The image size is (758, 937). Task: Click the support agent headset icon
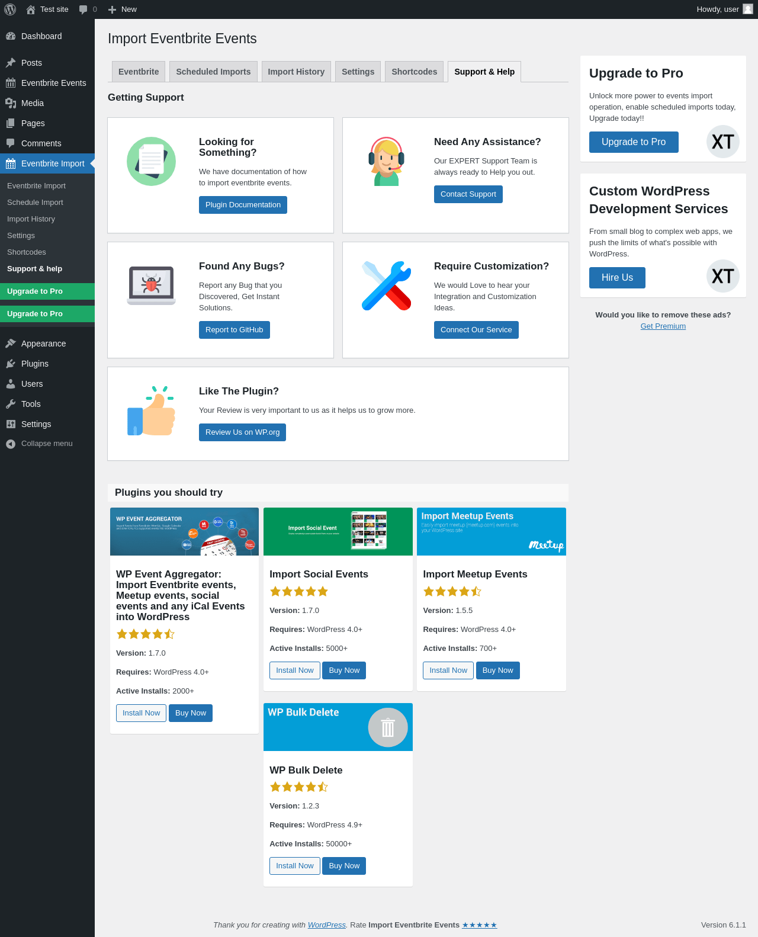[x=387, y=161]
